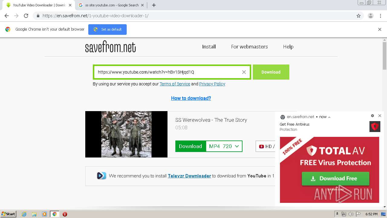Click the padlock site info icon
Screen dimensions: 387x218
click(x=38, y=16)
